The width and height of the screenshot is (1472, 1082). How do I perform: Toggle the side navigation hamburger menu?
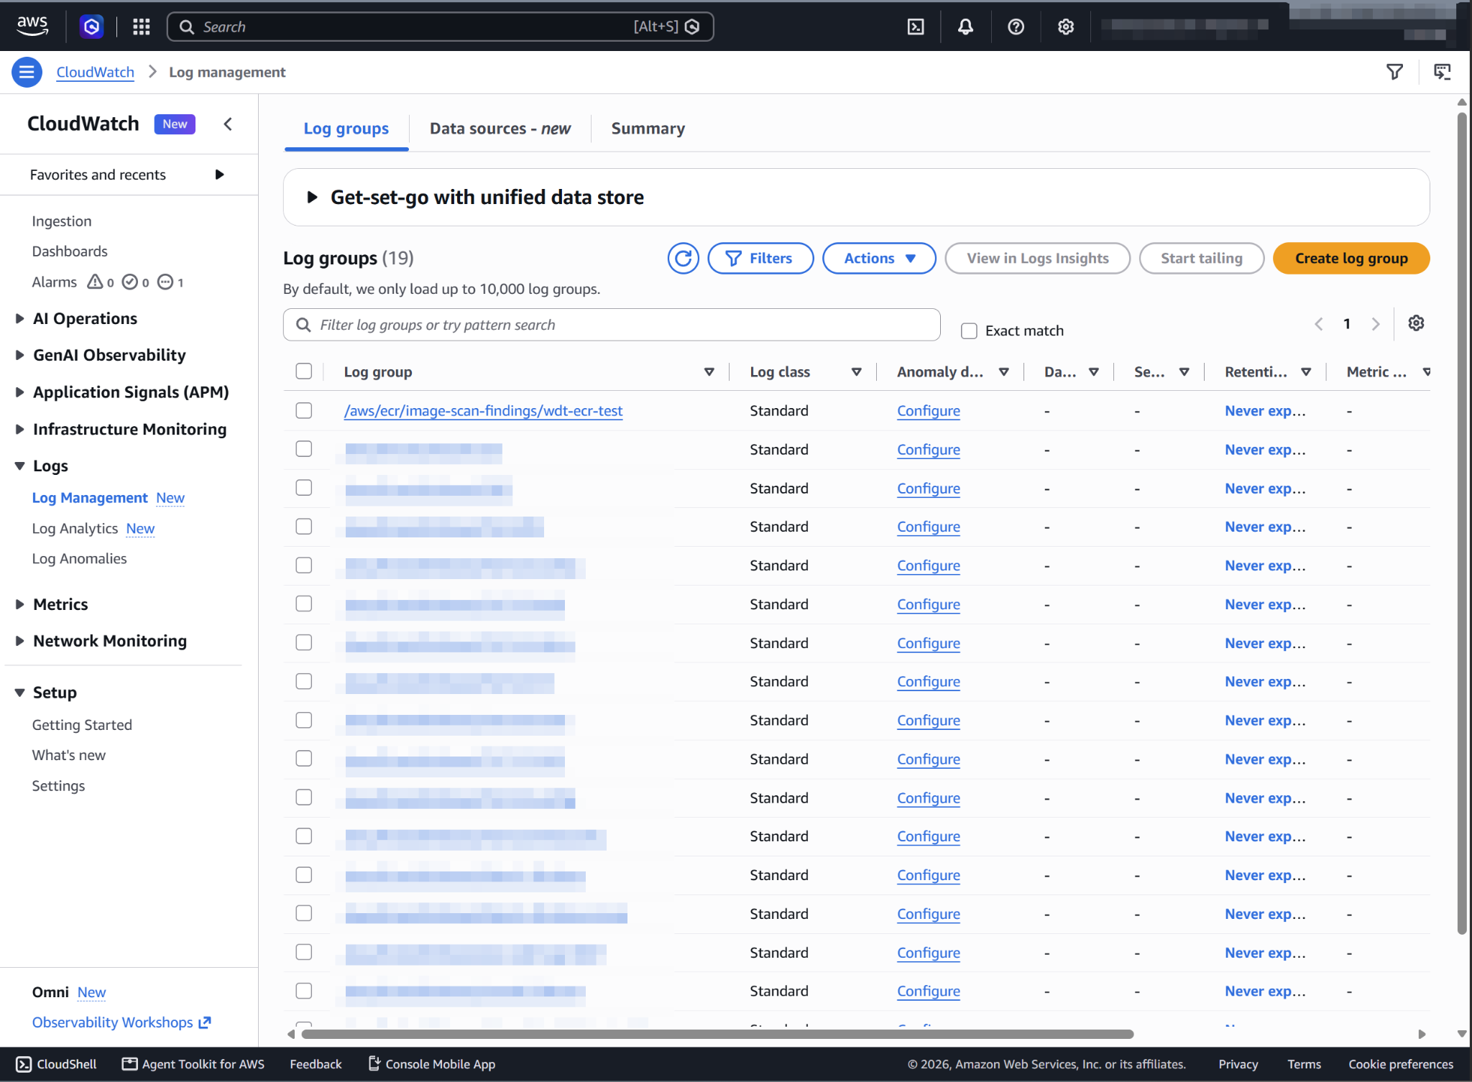(x=27, y=72)
